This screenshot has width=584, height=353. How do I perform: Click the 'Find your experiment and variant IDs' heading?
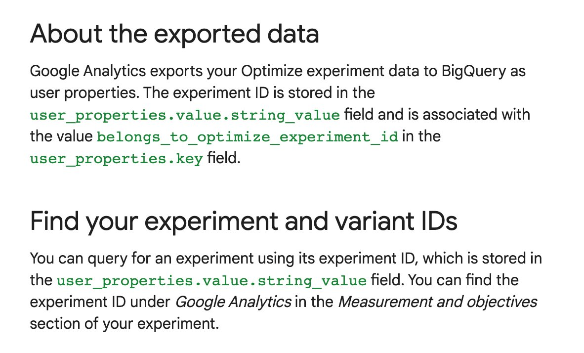[x=244, y=222]
